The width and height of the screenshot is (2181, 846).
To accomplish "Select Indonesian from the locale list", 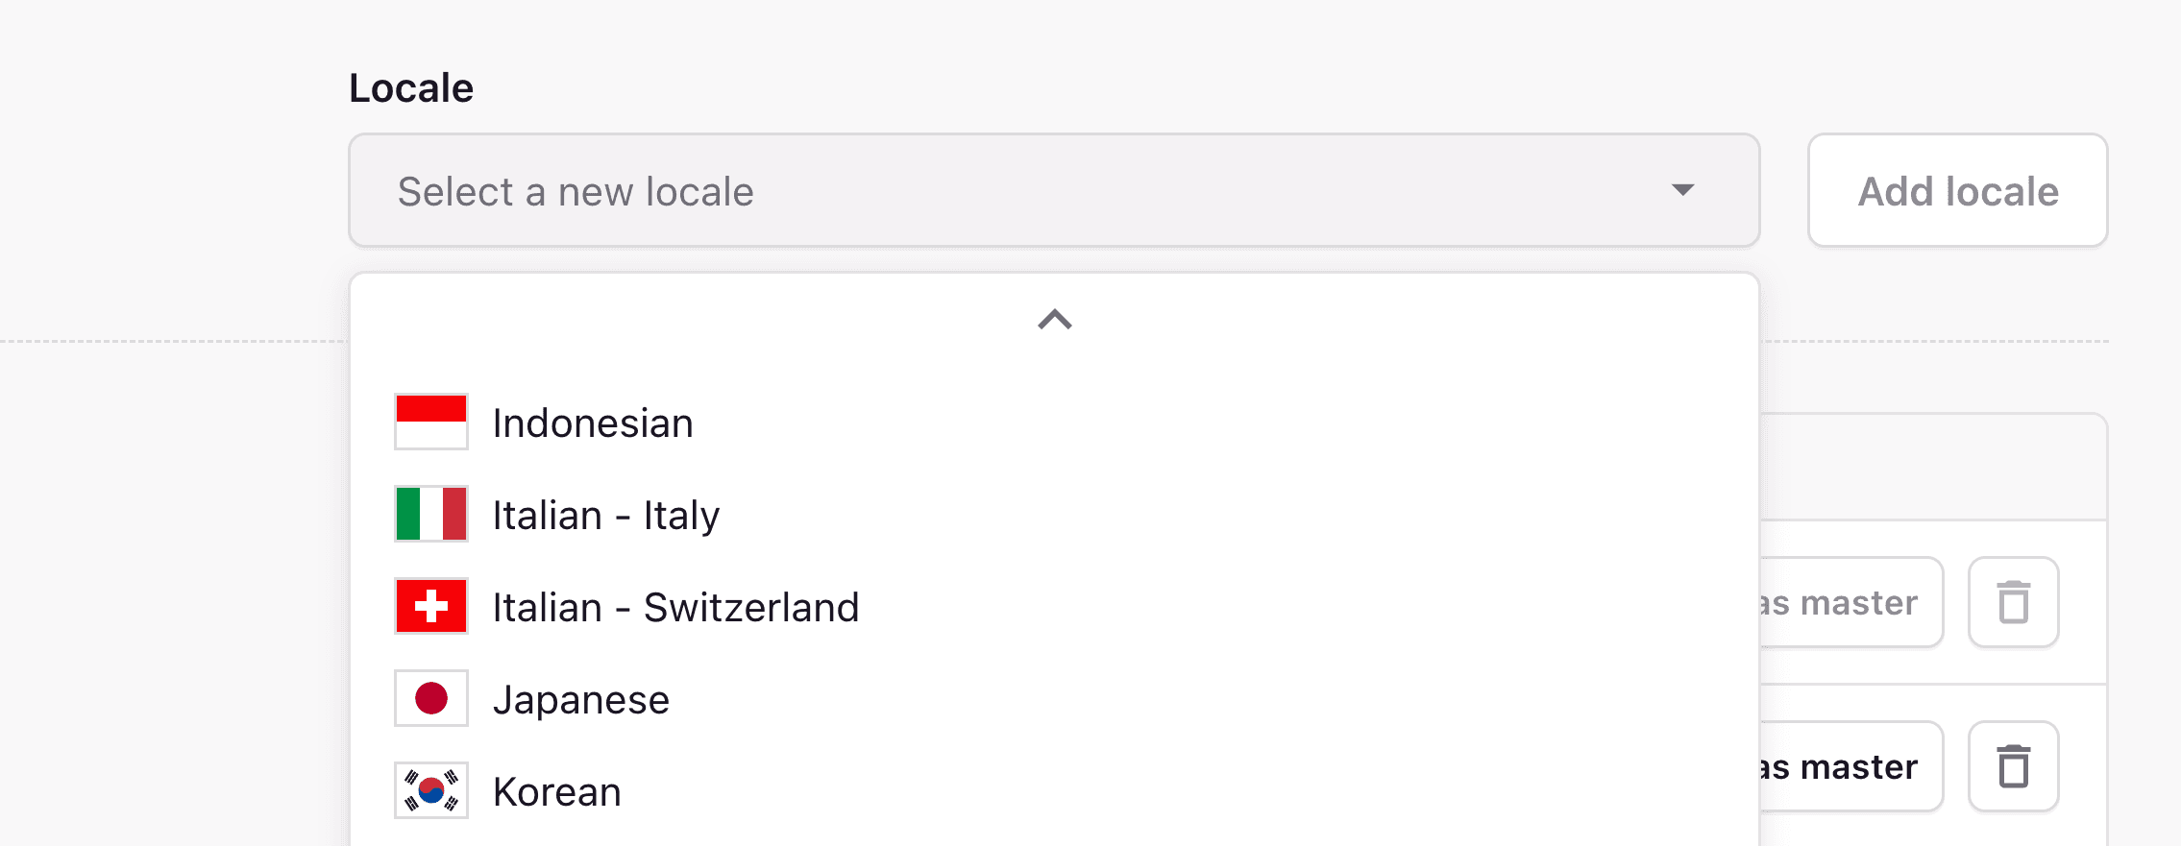I will point(593,423).
